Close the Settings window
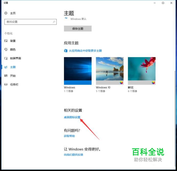Image resolution: width=177 pixels, height=171 pixels. click(171, 3)
